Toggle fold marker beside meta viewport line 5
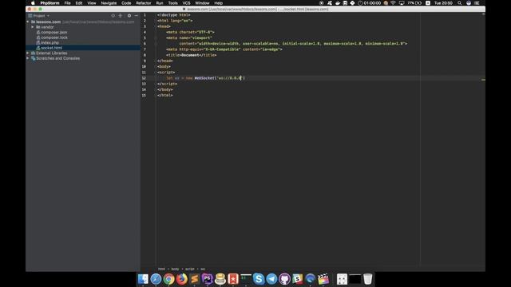The image size is (511, 287). point(156,37)
